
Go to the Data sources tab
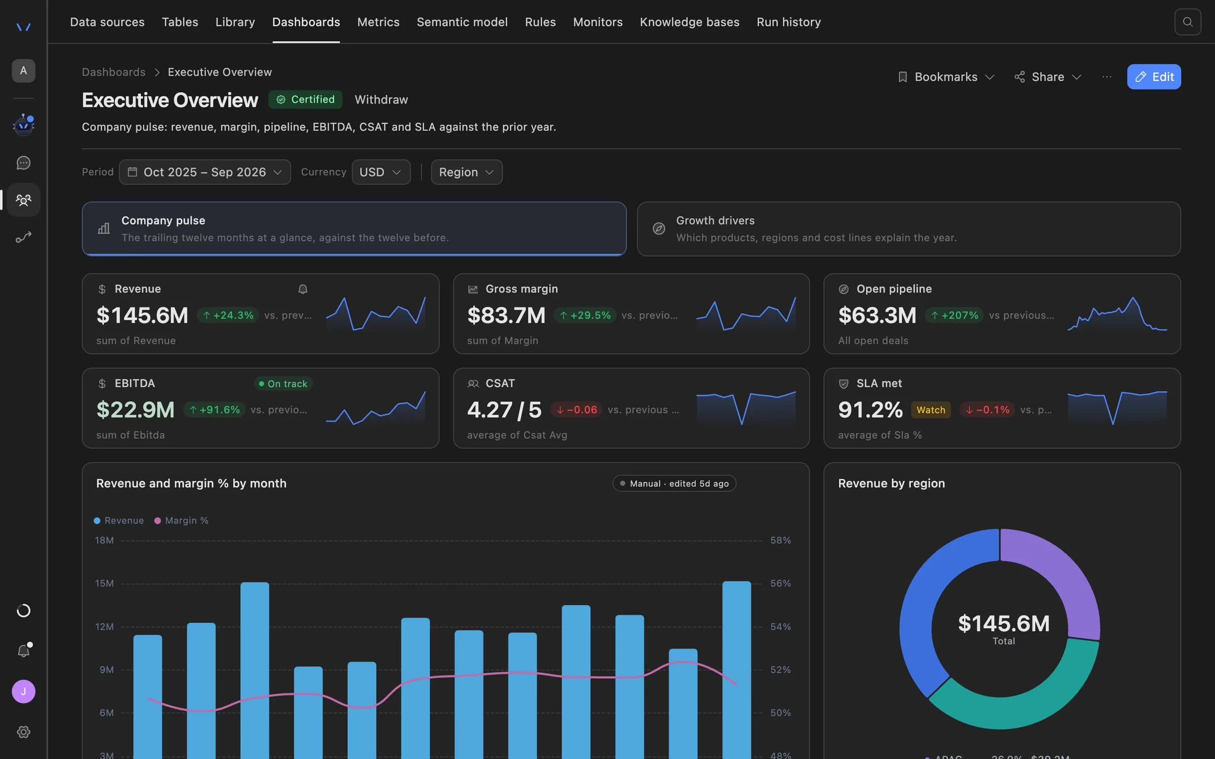point(107,22)
